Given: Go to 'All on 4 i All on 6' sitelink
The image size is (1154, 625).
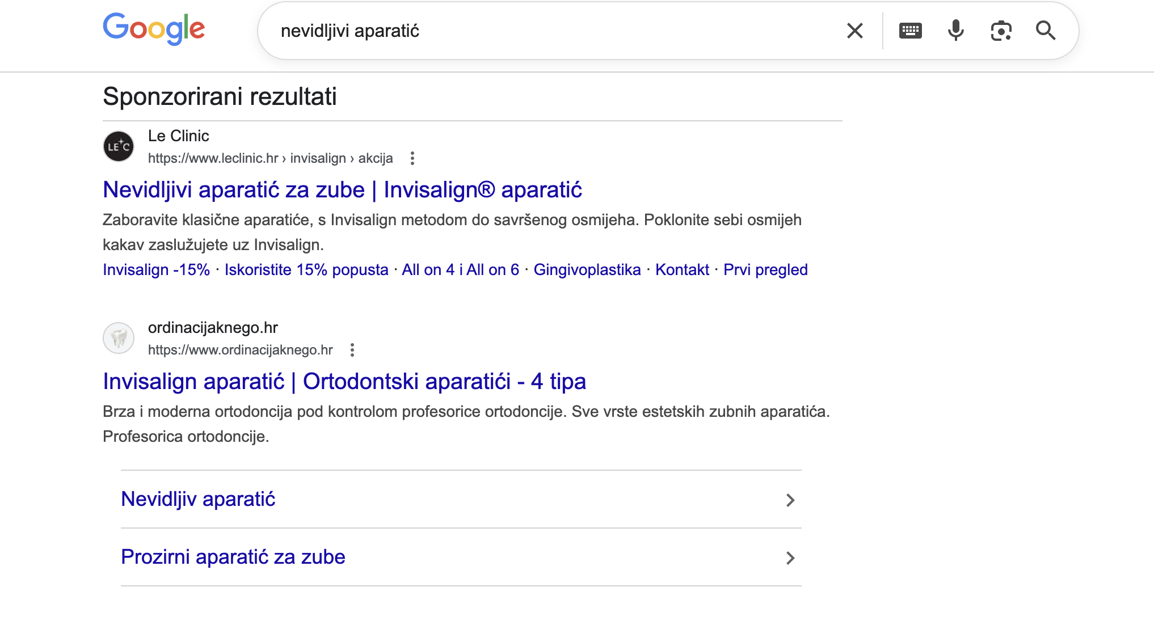Looking at the screenshot, I should [460, 270].
